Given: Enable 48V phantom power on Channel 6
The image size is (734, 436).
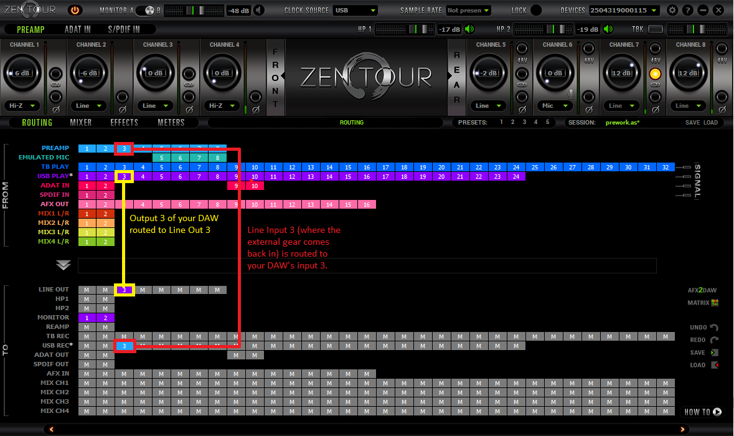Looking at the screenshot, I should pos(588,48).
